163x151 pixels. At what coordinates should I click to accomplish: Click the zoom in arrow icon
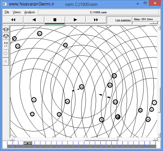(x=6, y=30)
